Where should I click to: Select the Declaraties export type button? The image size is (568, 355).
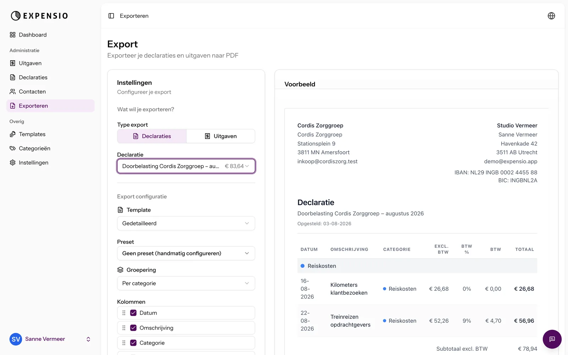coord(152,136)
